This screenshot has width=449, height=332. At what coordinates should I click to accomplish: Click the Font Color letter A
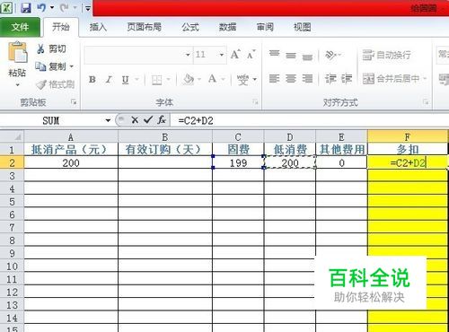212,79
